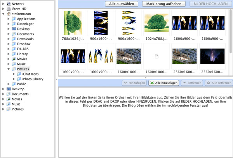Viewport: 233px width, 158px height.
Task: Select the 1024x768 tree thumbnail
Action: click(x=156, y=23)
